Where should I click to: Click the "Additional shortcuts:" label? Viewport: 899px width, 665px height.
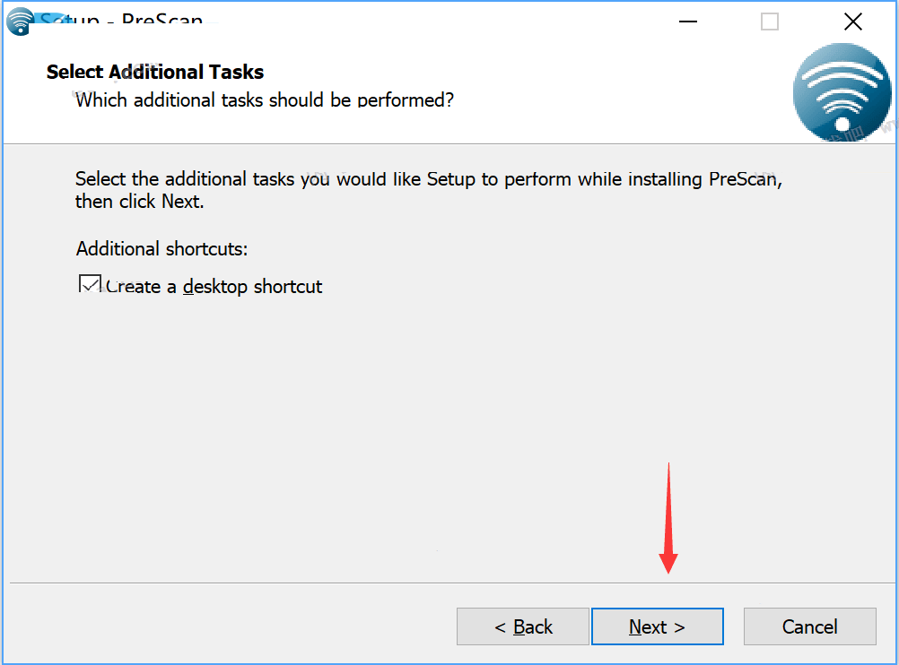click(161, 248)
